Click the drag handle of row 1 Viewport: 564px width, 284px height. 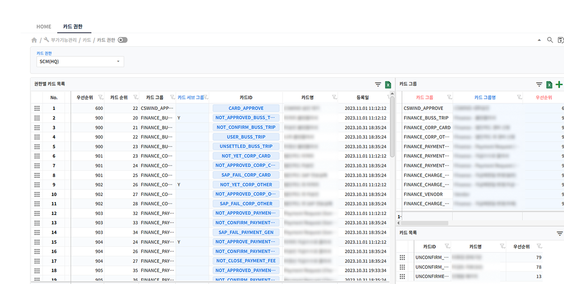[x=37, y=108]
